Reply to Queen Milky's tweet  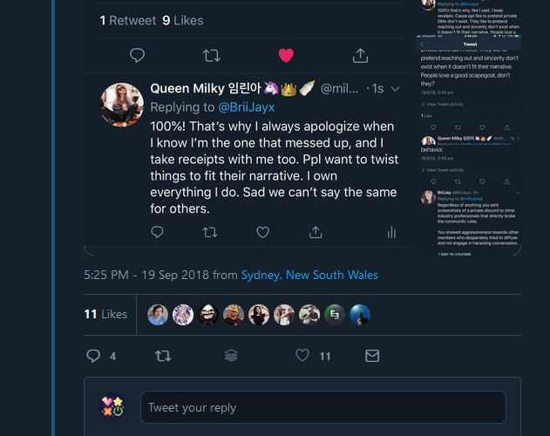(157, 232)
